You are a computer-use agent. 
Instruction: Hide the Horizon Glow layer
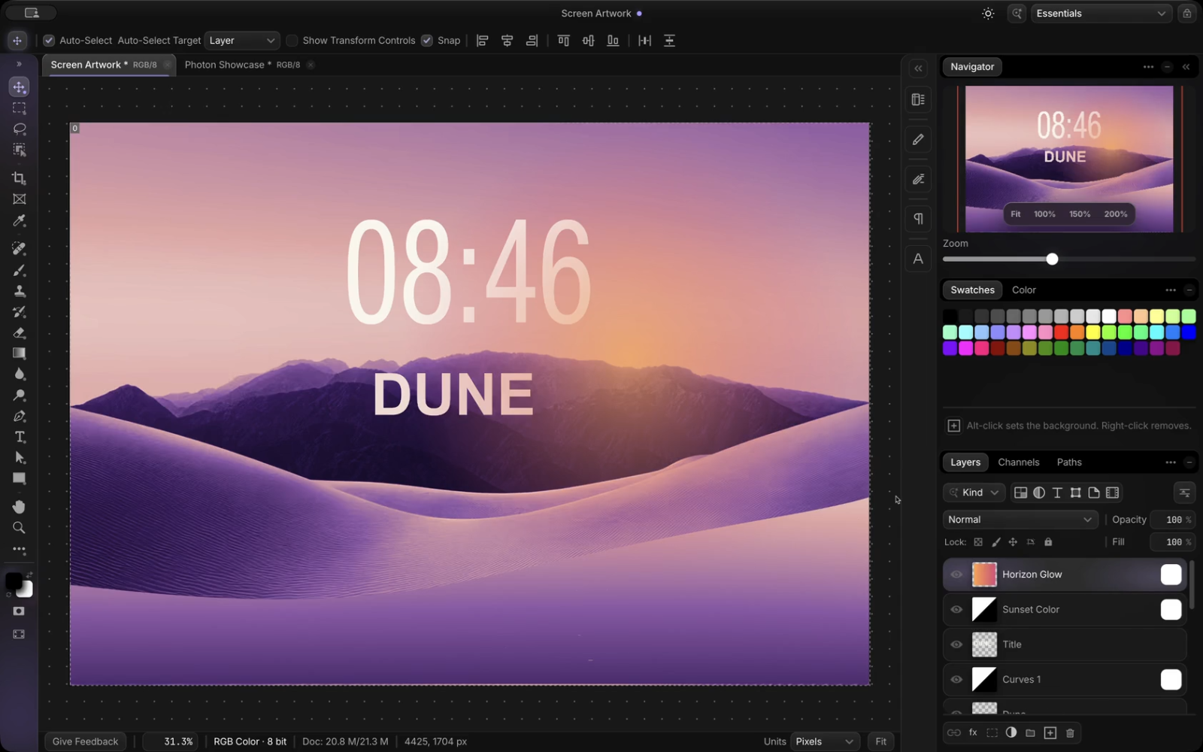pos(956,575)
